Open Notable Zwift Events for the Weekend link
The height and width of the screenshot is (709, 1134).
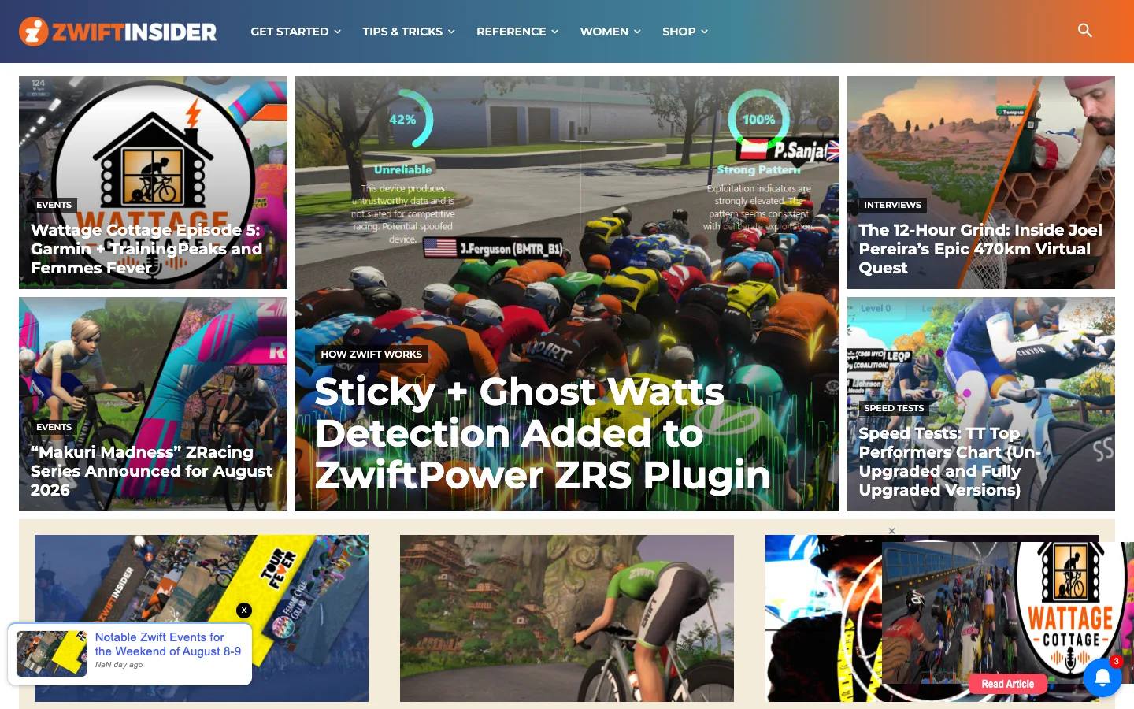(x=168, y=644)
